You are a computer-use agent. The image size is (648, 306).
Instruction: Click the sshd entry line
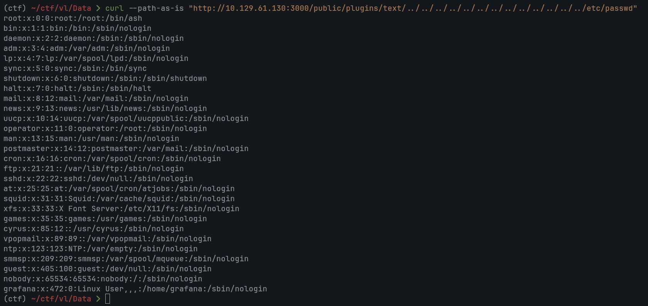98,178
